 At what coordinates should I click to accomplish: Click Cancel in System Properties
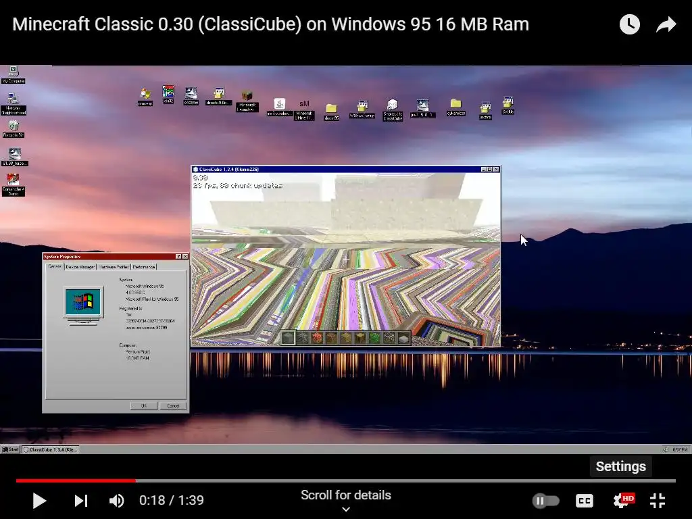pyautogui.click(x=173, y=405)
